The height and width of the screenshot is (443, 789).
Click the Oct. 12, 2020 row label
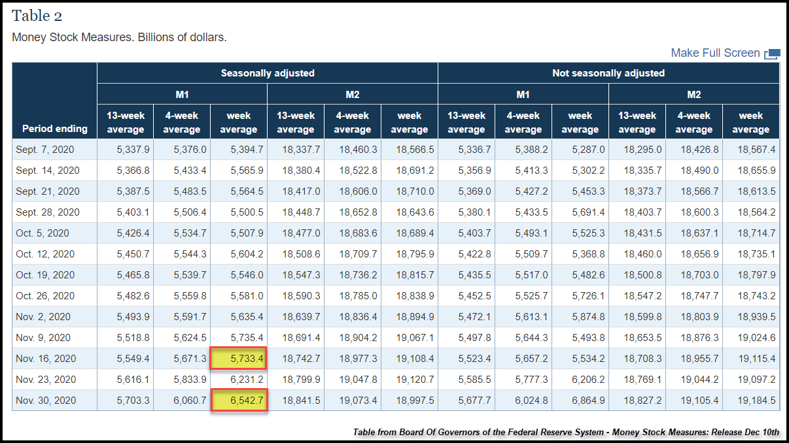click(45, 254)
